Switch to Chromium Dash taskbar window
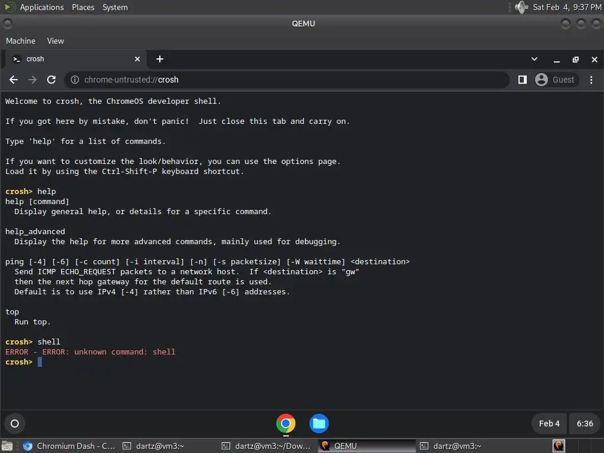604x453 pixels. 70,446
